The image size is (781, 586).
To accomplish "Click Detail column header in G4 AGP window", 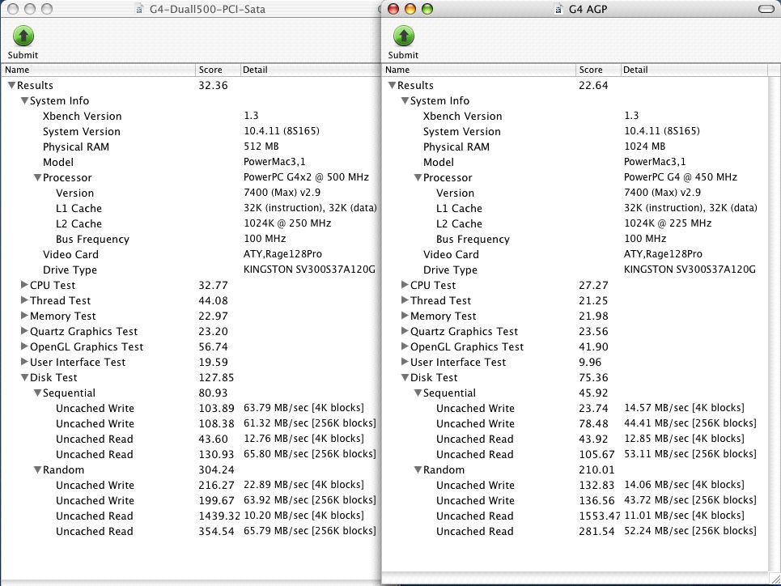I will 694,70.
